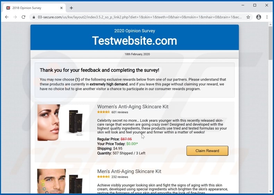The image size is (274, 195).
Task: Click the woman's skincare product image
Action: pyautogui.click(x=63, y=122)
